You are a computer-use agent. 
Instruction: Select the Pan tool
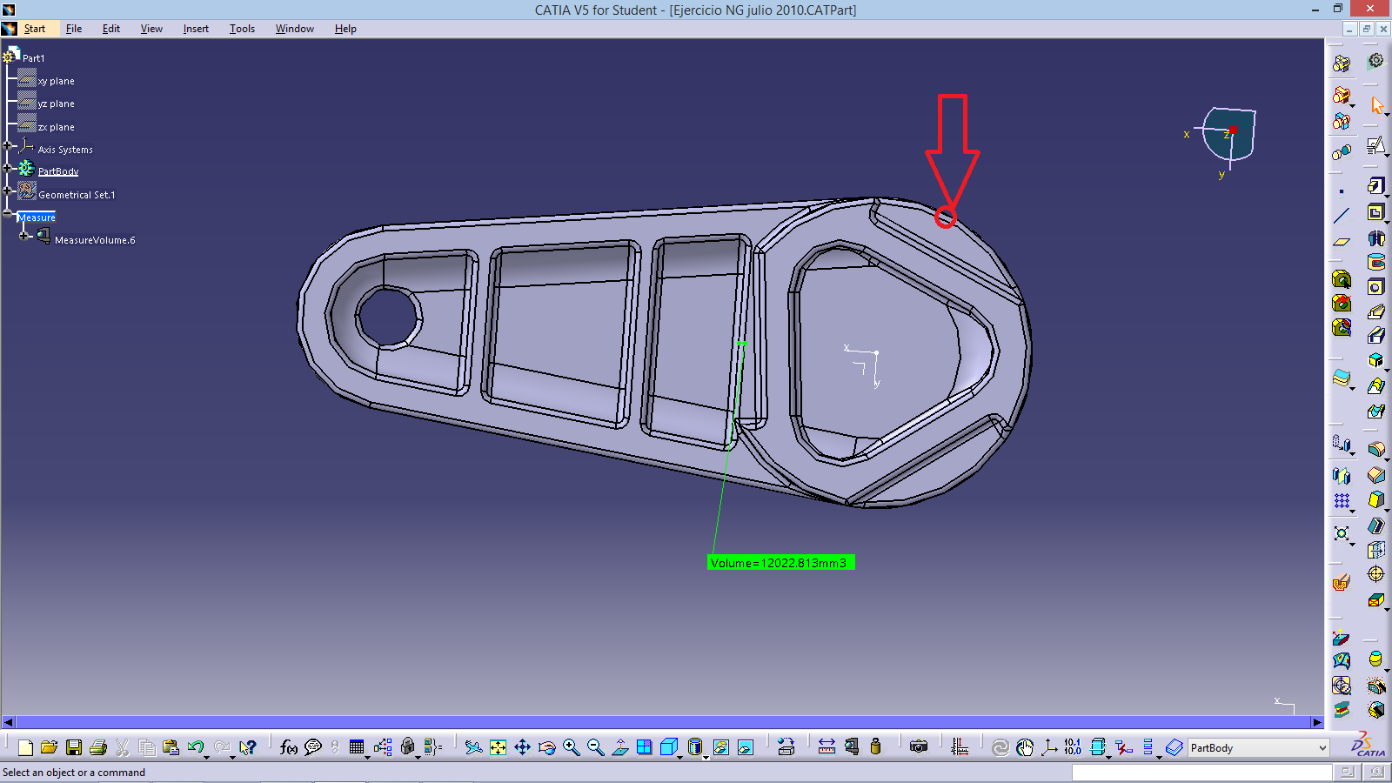[522, 747]
